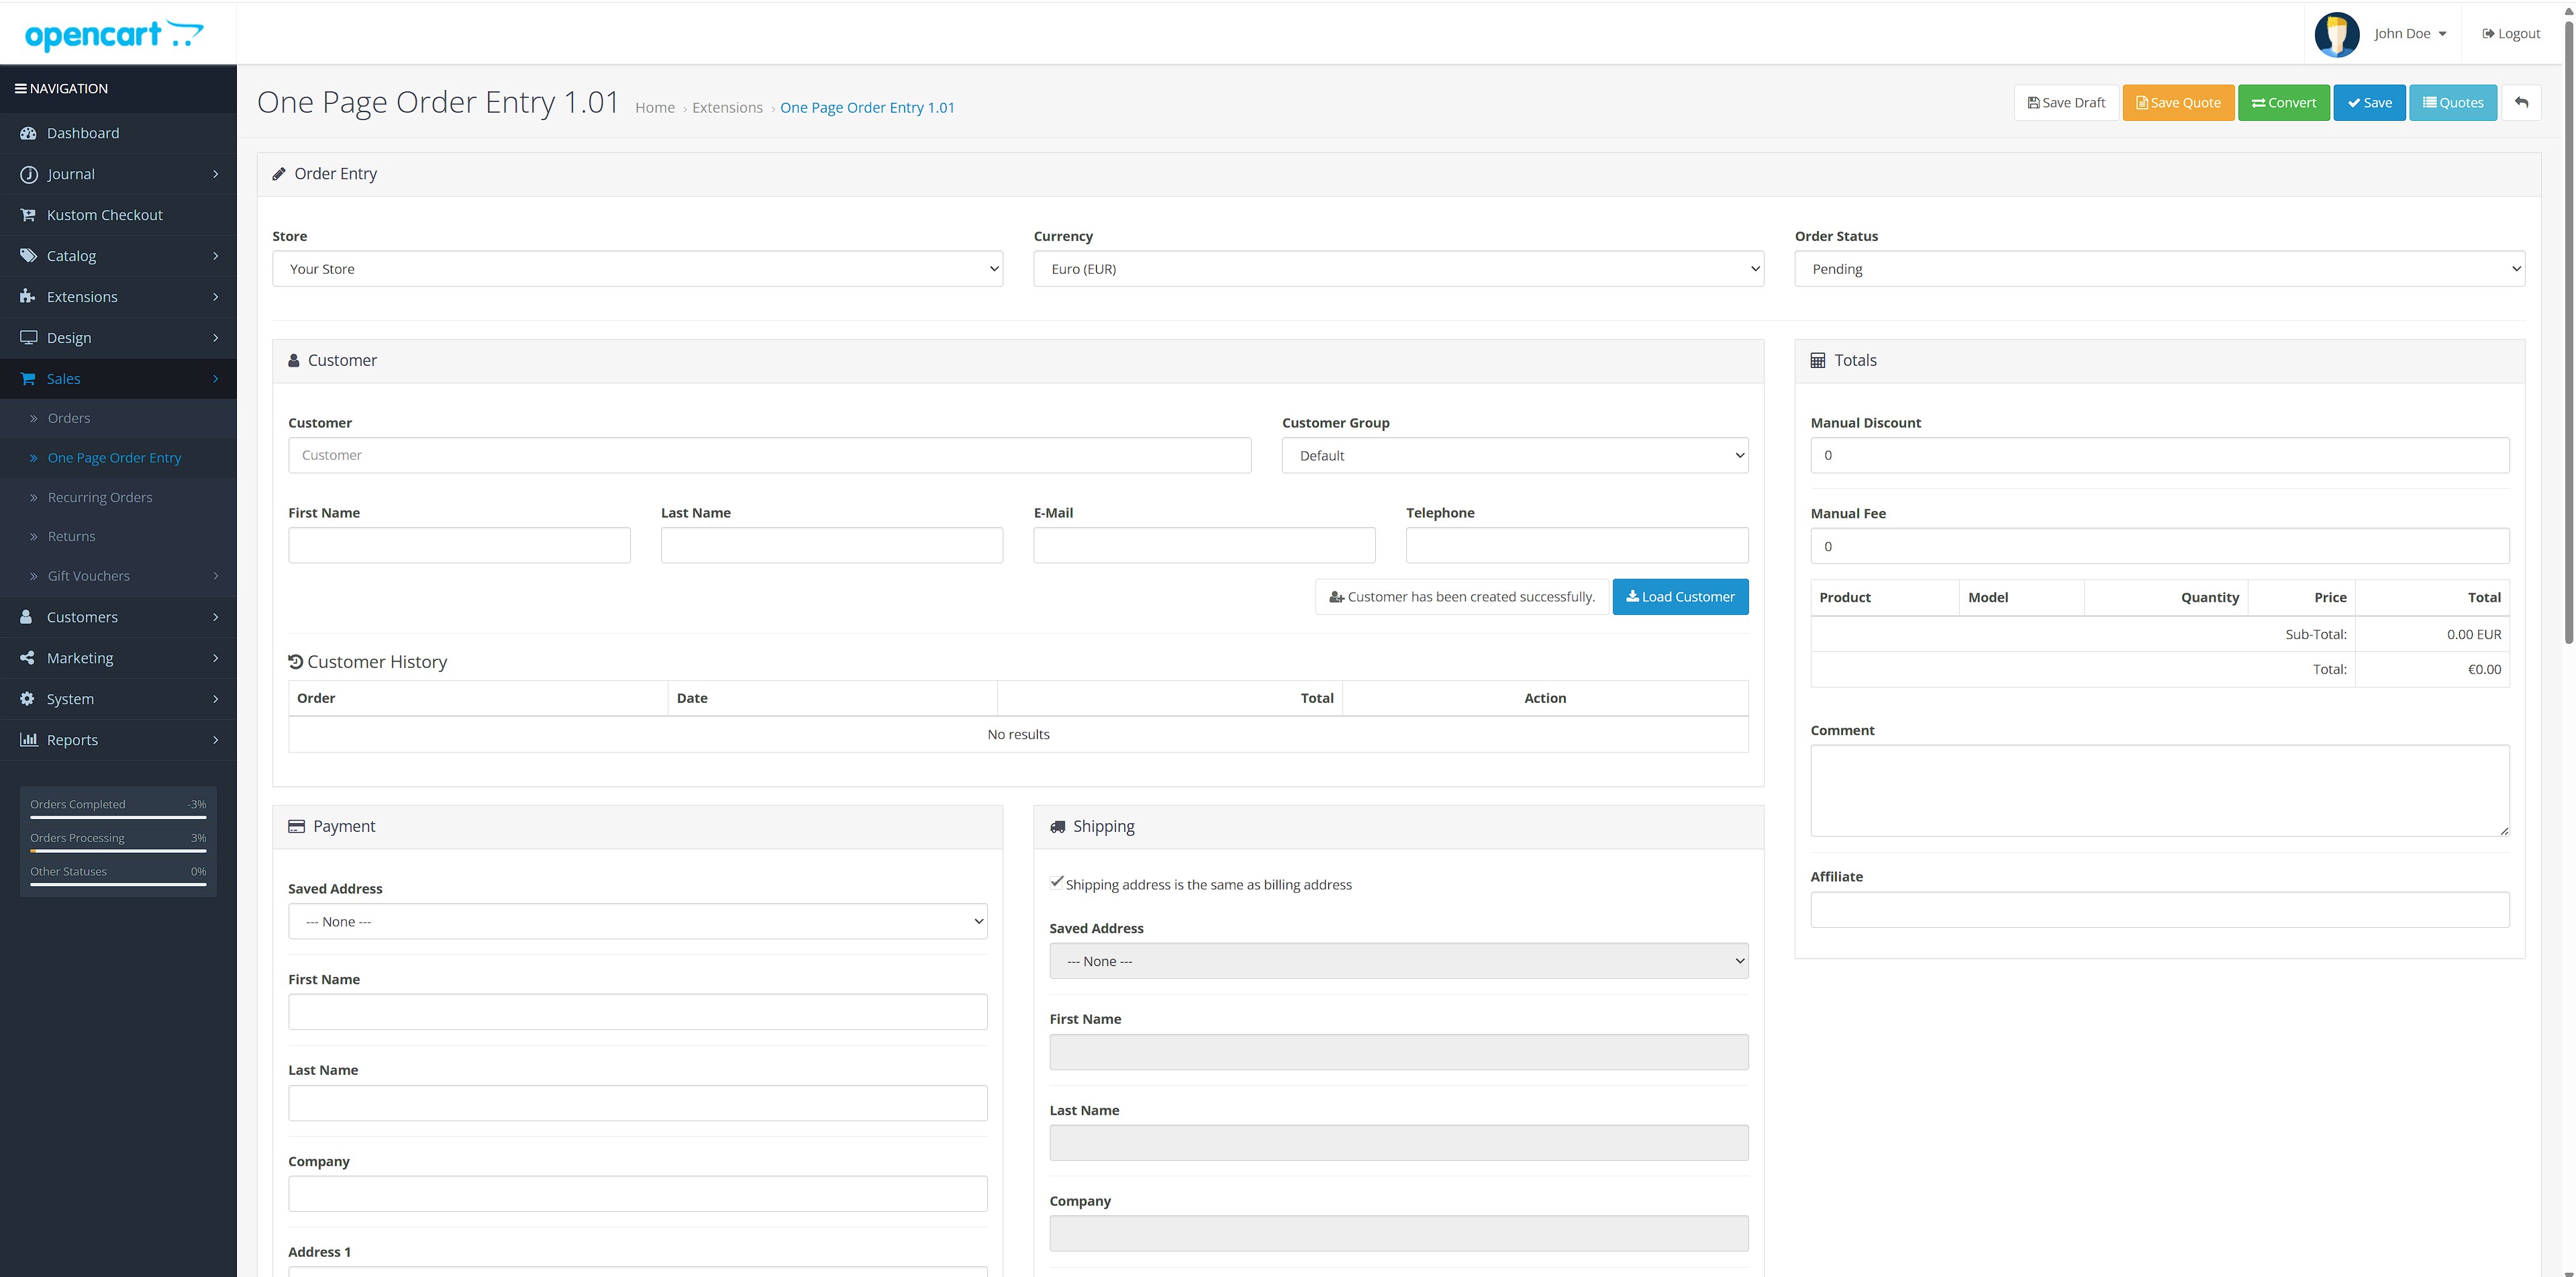
Task: Click the Marketing share icon
Action: coord(27,657)
